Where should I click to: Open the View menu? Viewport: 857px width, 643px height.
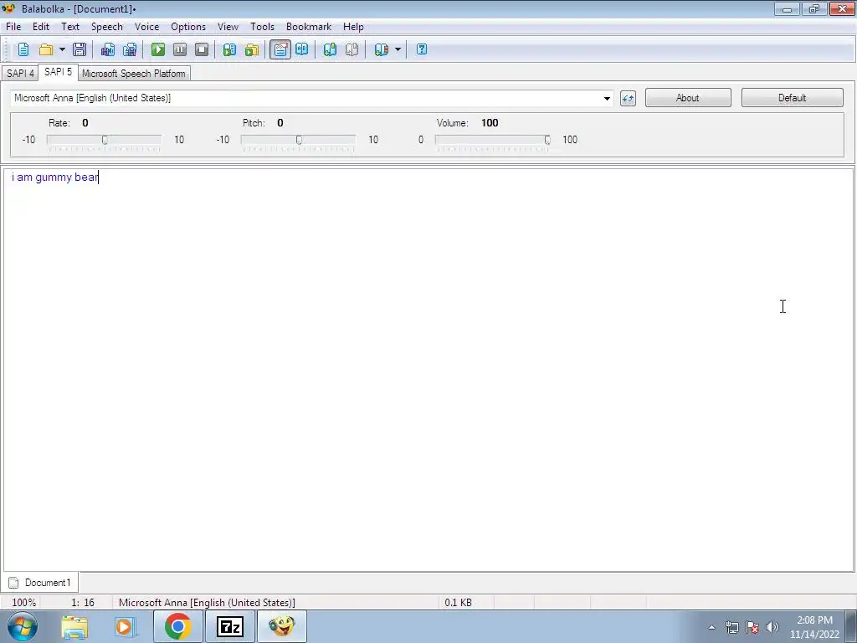pyautogui.click(x=228, y=27)
